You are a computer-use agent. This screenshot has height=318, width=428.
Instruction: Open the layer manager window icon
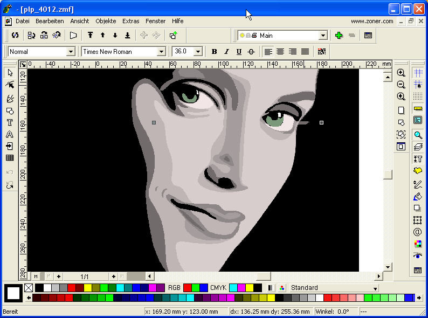coord(368,35)
